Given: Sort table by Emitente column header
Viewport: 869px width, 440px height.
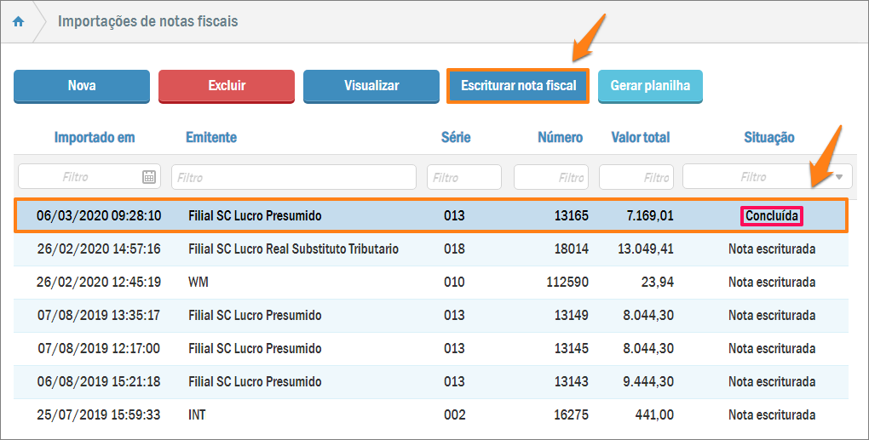Looking at the screenshot, I should click(x=211, y=137).
